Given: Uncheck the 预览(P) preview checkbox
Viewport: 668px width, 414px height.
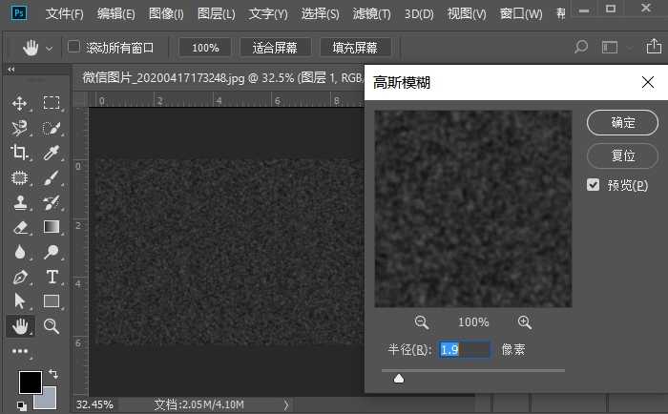Looking at the screenshot, I should point(594,185).
